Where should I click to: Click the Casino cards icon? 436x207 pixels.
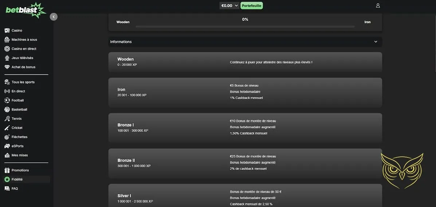click(7, 30)
